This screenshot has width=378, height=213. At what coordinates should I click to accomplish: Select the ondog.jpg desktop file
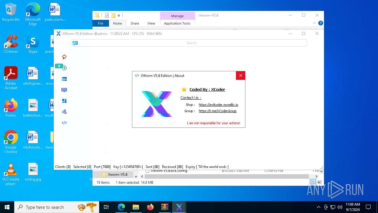pyautogui.click(x=33, y=172)
